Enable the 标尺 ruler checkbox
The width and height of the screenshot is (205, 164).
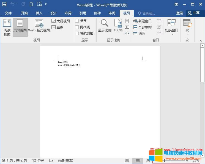coord(77,21)
